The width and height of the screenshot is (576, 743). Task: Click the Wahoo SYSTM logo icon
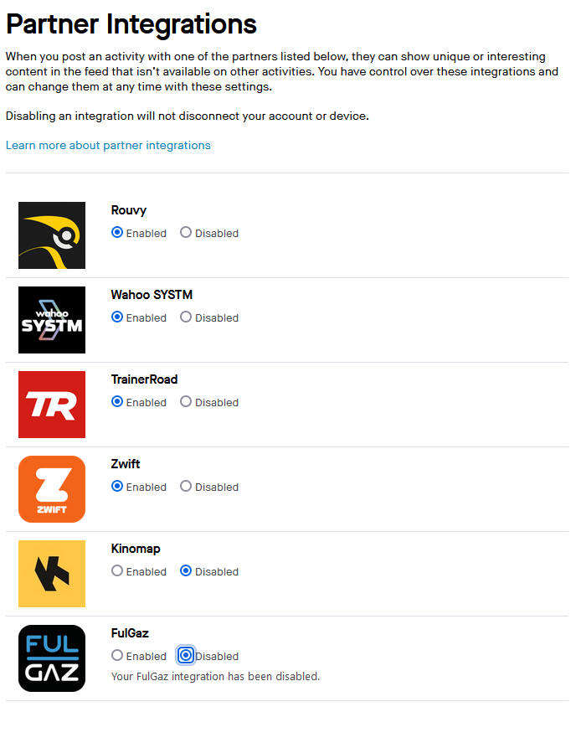coord(52,320)
